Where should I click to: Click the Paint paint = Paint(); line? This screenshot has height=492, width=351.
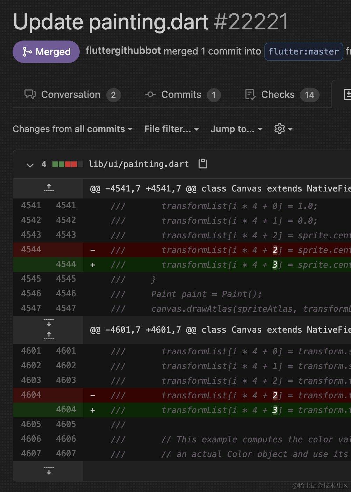(206, 294)
